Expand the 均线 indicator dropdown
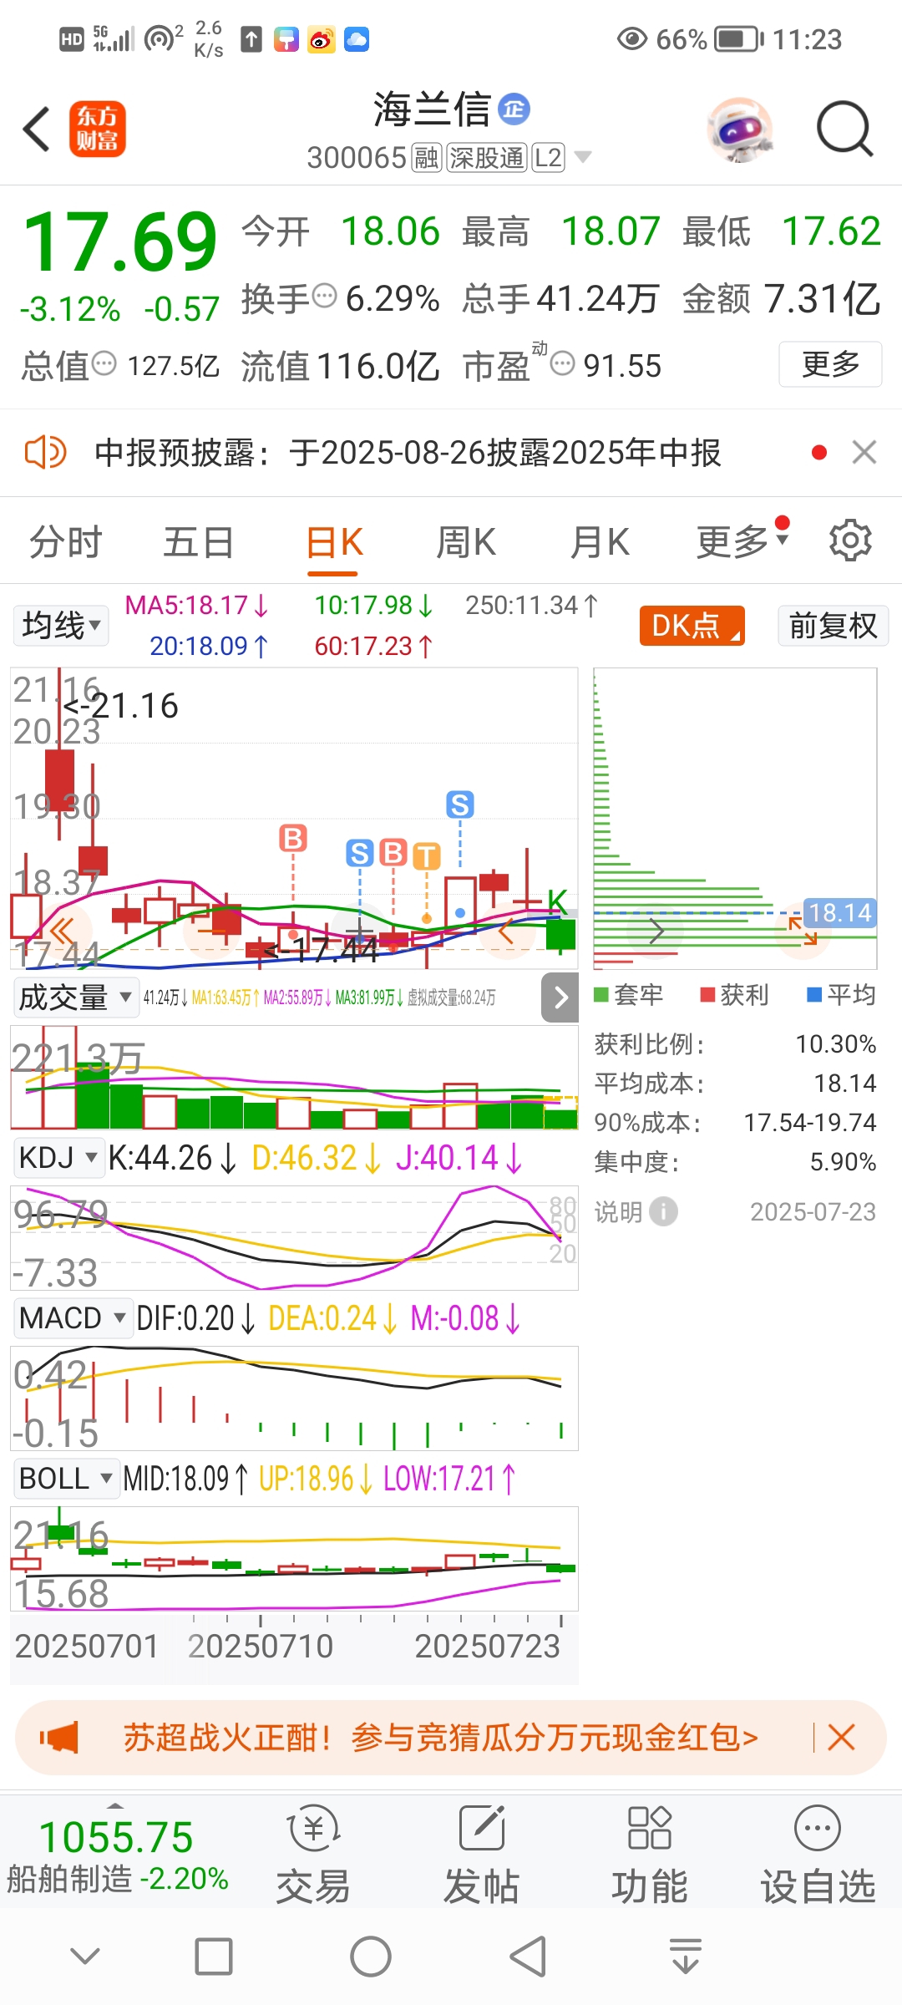The width and height of the screenshot is (902, 2005). pos(61,626)
